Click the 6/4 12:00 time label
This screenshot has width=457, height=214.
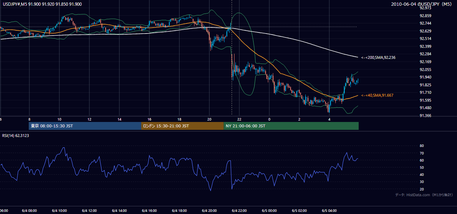pos(89,211)
